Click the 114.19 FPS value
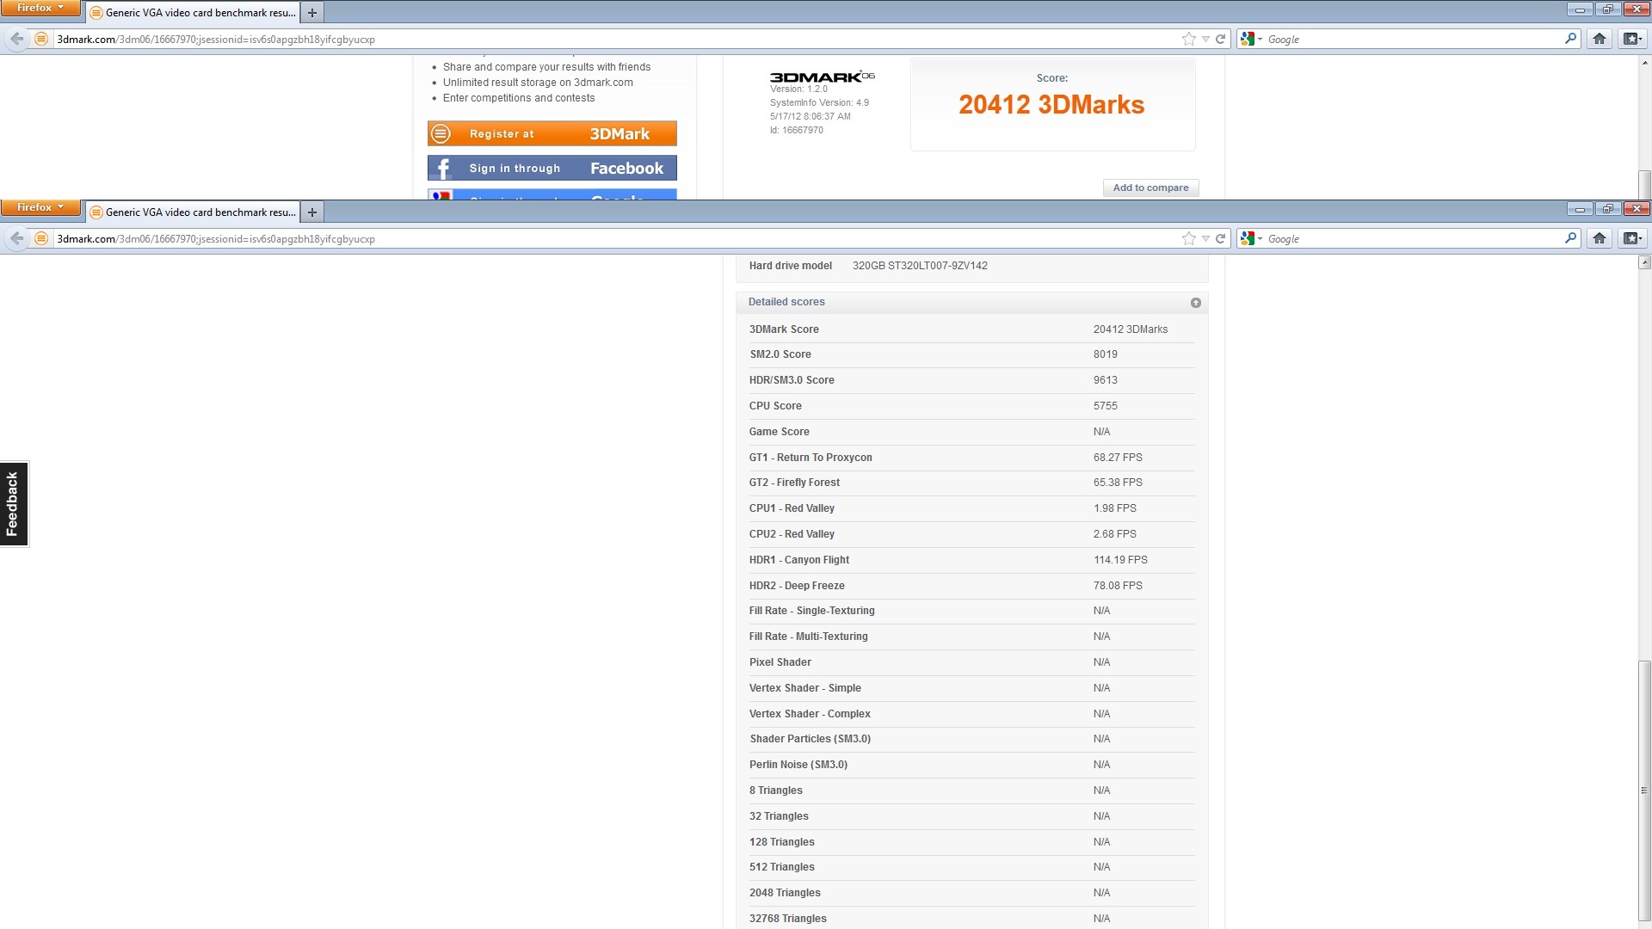 click(1120, 560)
